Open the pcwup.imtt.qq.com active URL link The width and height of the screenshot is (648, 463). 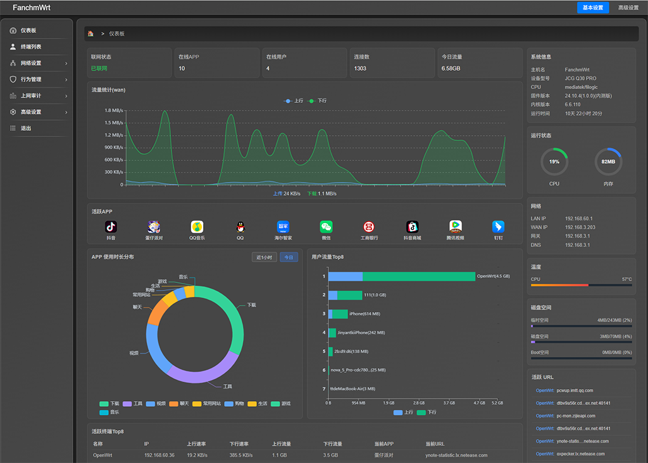pos(575,390)
